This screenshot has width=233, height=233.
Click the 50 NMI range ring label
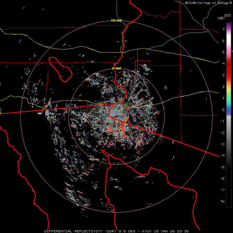[116, 69]
